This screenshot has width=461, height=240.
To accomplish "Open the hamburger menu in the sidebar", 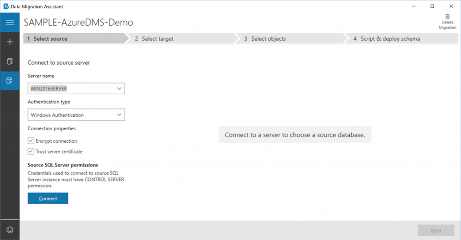I will click(x=10, y=22).
